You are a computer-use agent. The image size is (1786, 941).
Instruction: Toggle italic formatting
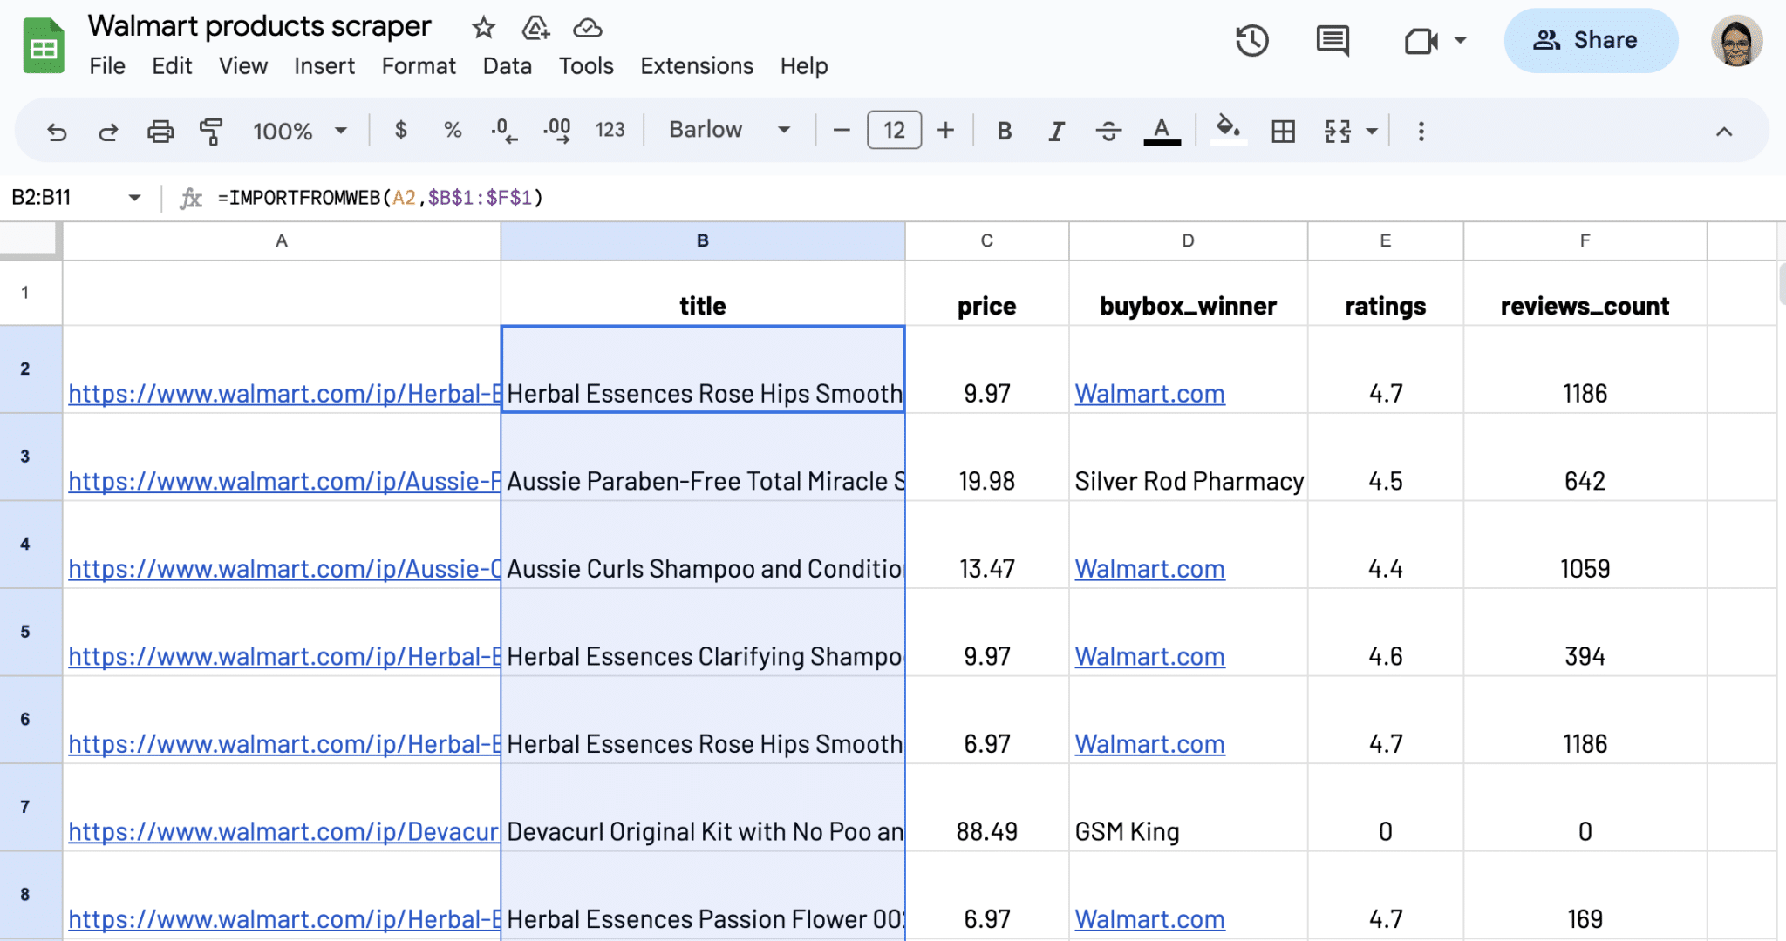[x=1056, y=131]
